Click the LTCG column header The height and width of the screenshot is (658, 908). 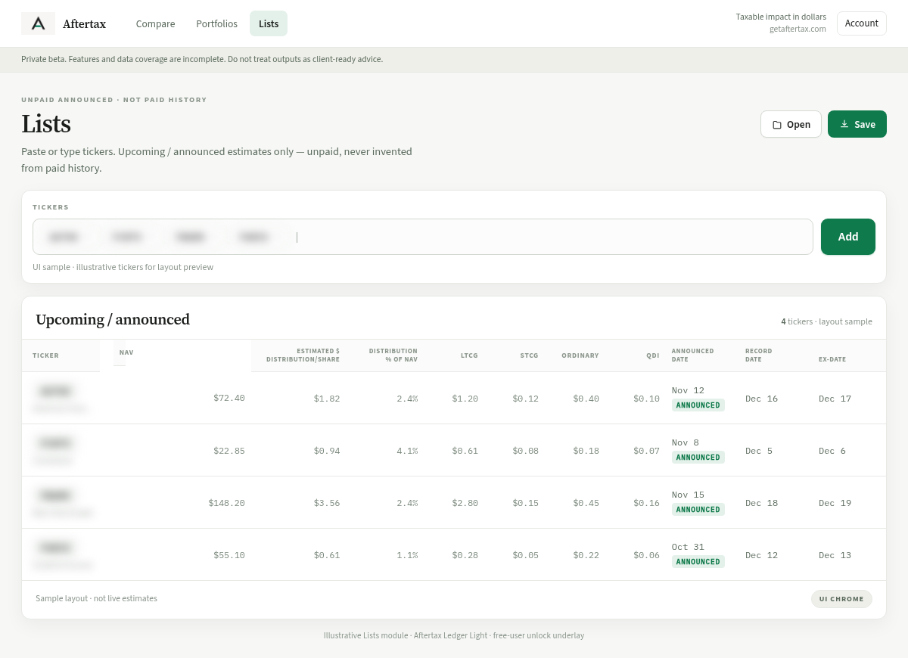pos(469,355)
